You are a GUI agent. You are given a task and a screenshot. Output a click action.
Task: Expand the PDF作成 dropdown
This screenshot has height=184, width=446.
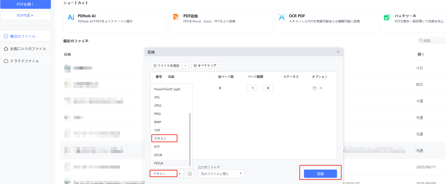(x=26, y=15)
